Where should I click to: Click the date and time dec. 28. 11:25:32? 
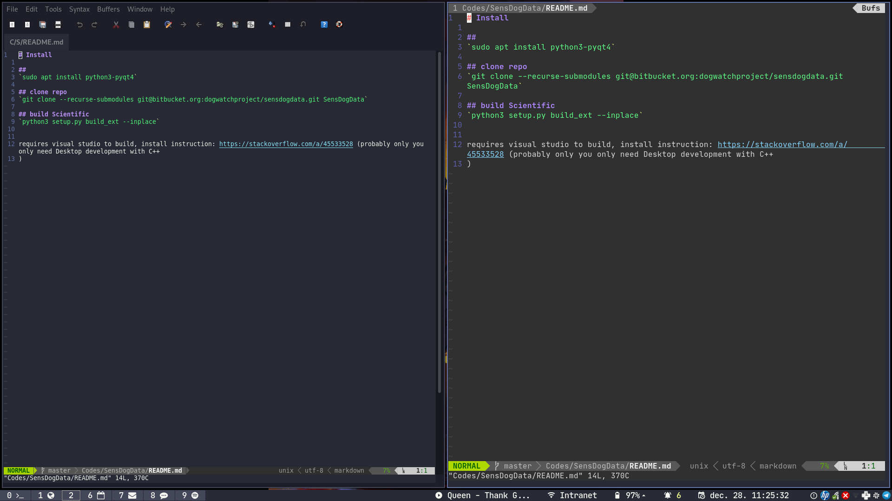pyautogui.click(x=743, y=495)
